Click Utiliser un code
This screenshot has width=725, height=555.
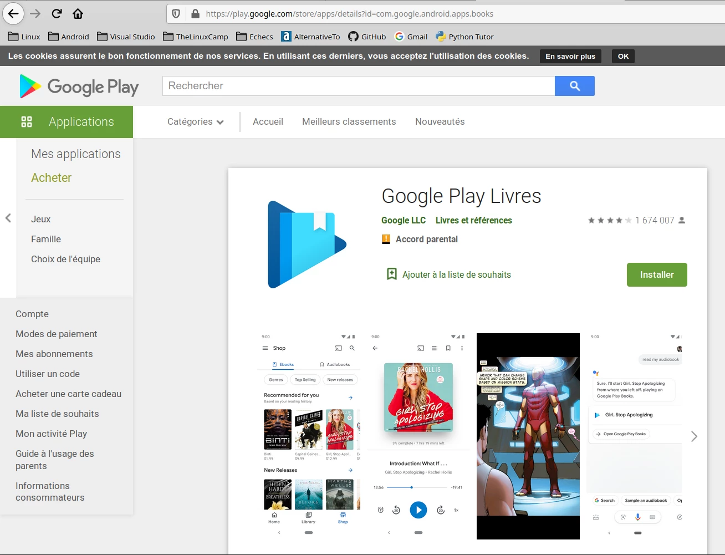tap(48, 374)
